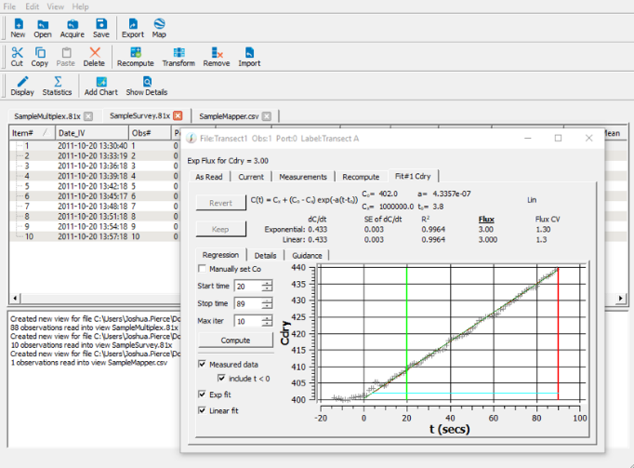Click the Import icon

249,54
